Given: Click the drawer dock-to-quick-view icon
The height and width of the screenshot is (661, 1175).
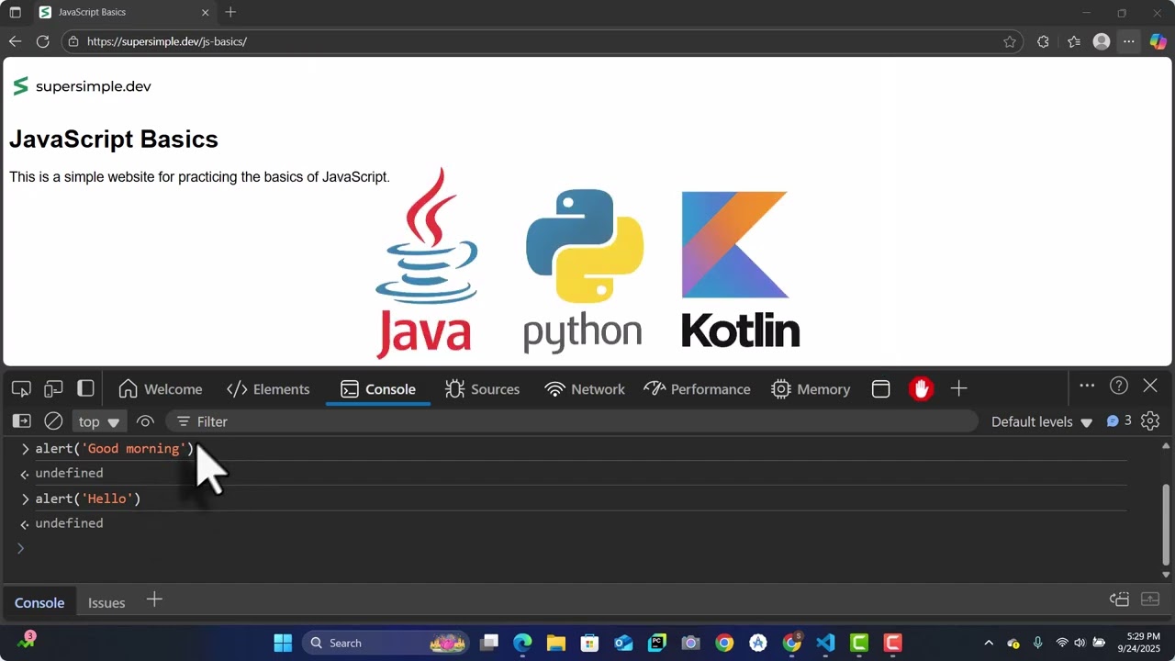Looking at the screenshot, I should pos(1119,599).
